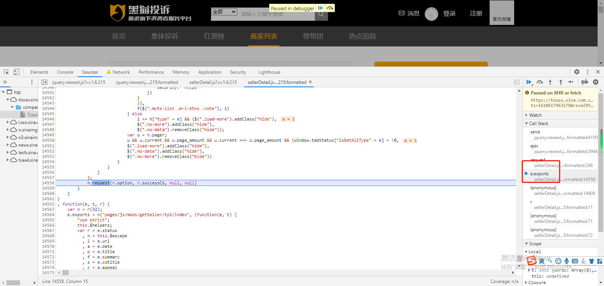Expand tech.sina domain node

point(8,152)
